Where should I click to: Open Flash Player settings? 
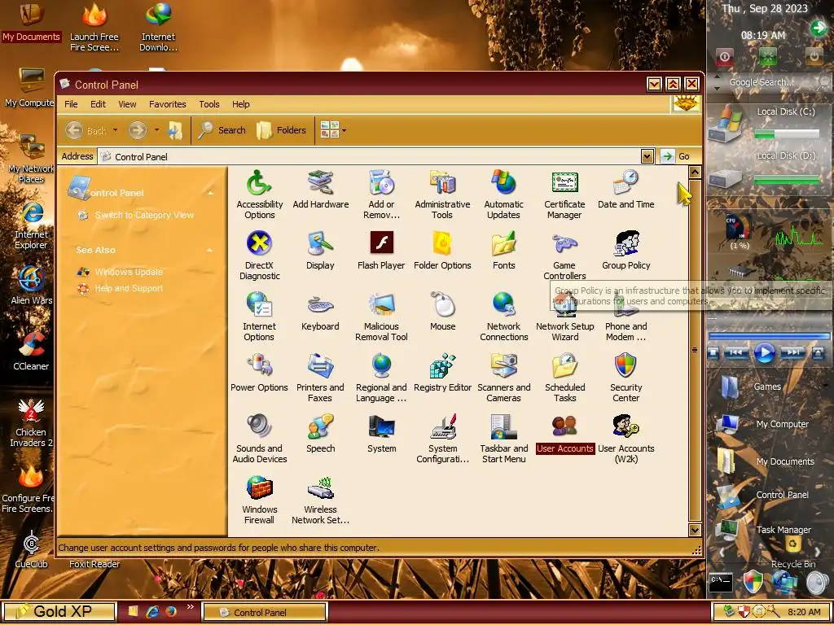point(381,251)
